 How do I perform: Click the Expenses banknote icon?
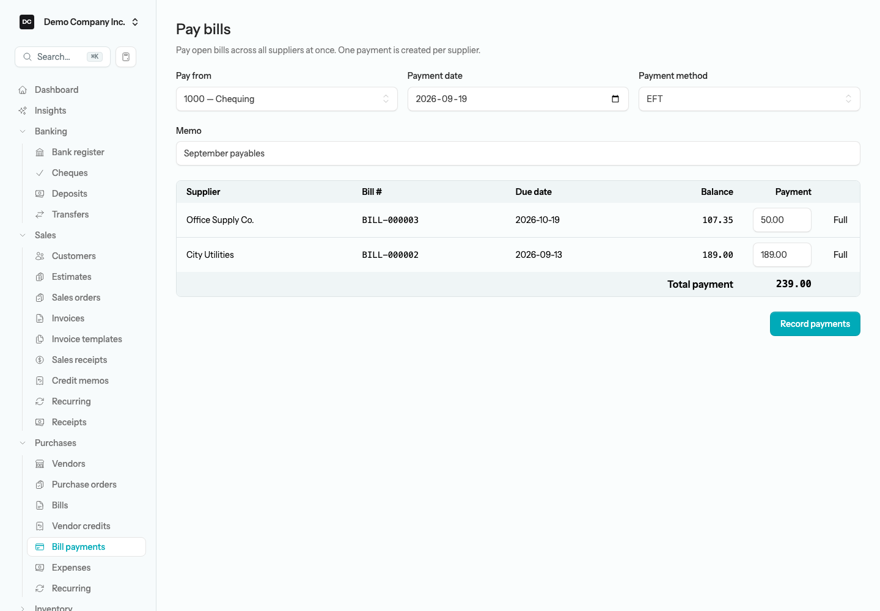(x=40, y=568)
